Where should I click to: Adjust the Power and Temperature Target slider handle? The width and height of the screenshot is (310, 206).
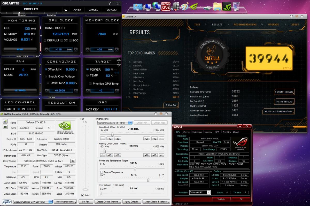pyautogui.click(x=135, y=169)
